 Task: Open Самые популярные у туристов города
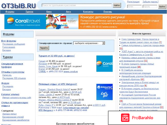(x=143, y=45)
